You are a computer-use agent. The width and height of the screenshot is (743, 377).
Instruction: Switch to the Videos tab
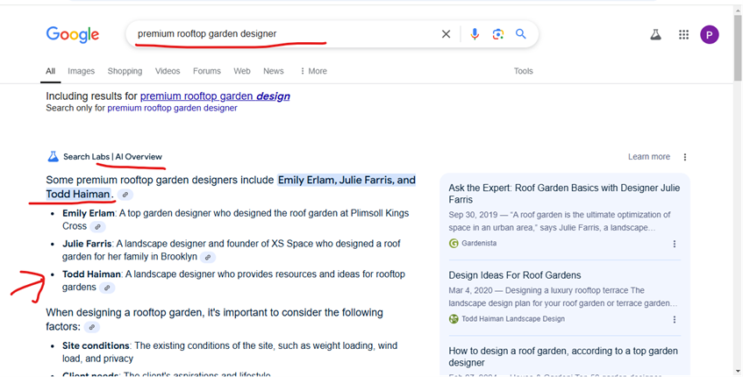168,71
